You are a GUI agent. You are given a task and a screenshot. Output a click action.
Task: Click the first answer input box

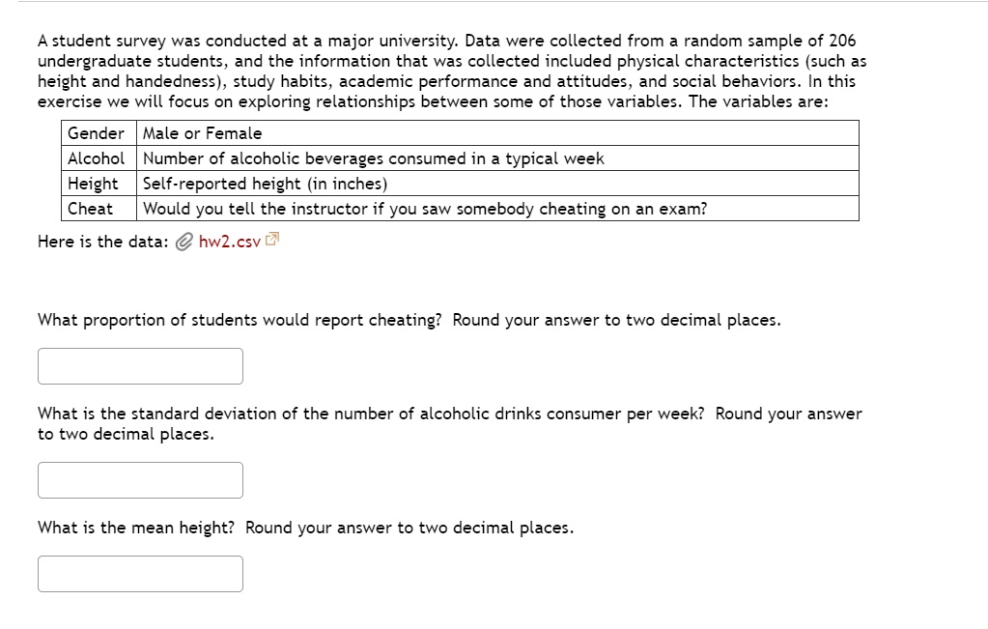(139, 365)
